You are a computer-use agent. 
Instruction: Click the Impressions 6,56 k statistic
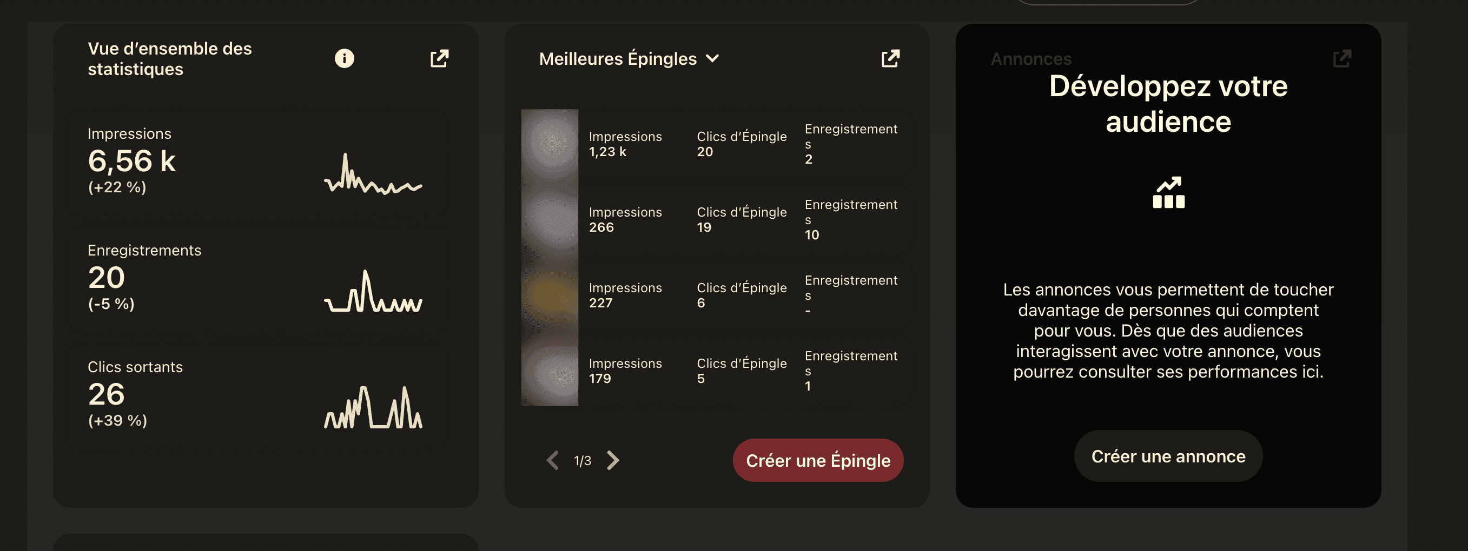(131, 160)
